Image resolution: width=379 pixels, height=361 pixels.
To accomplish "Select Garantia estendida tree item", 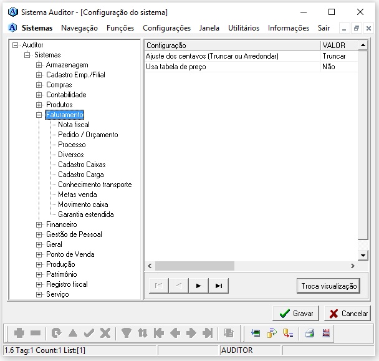I will click(86, 214).
